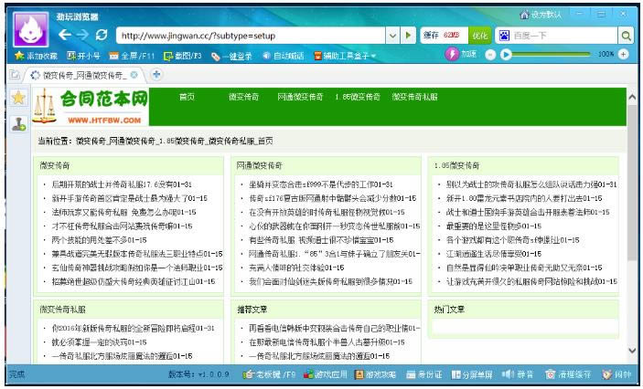Click the refresh page icon
The image size is (643, 389).
[x=101, y=35]
